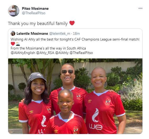
Task: Click Lelentle Mosimane's small avatar
Action: pyautogui.click(x=13, y=33)
